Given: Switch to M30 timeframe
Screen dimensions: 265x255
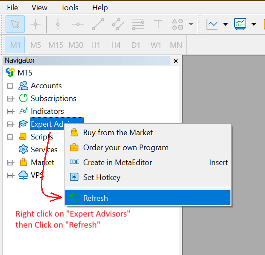Looking at the screenshot, I should (x=76, y=45).
